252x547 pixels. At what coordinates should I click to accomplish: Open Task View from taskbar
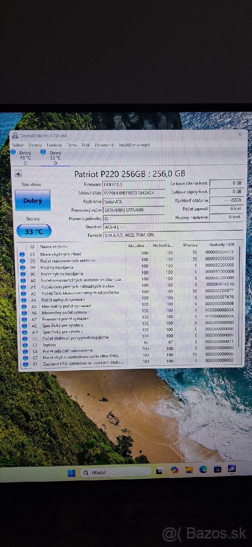pos(159,471)
